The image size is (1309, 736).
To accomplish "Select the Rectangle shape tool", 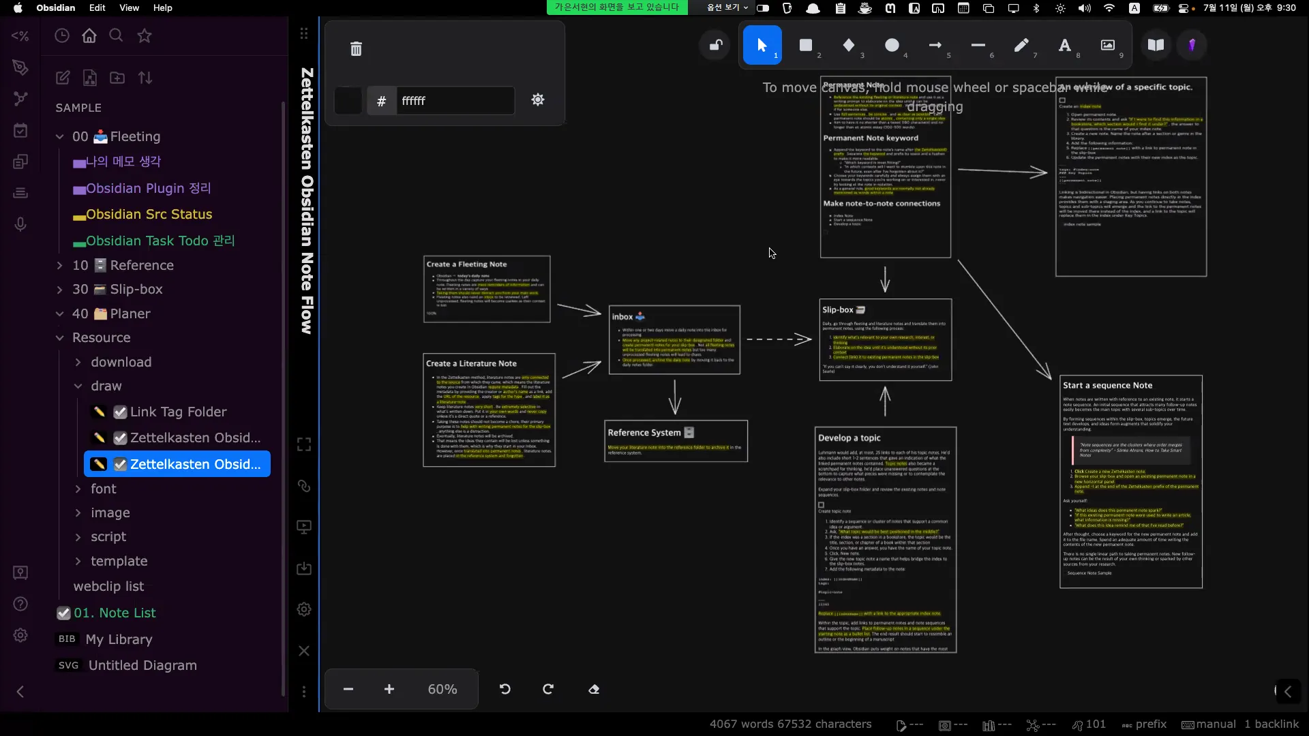I will pos(806,45).
